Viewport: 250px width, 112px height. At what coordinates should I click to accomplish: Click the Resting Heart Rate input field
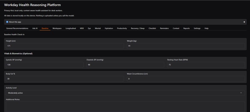206,65
